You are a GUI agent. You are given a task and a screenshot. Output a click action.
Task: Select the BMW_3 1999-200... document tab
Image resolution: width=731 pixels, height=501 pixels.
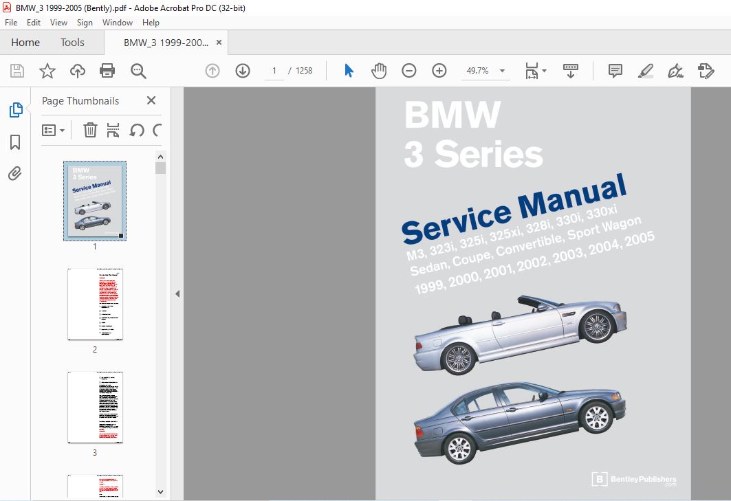[166, 43]
